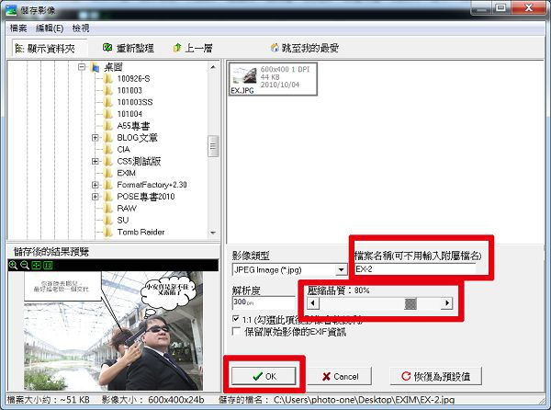Open the 檢視 menu
Viewport: 551px width, 410px height.
pos(81,28)
